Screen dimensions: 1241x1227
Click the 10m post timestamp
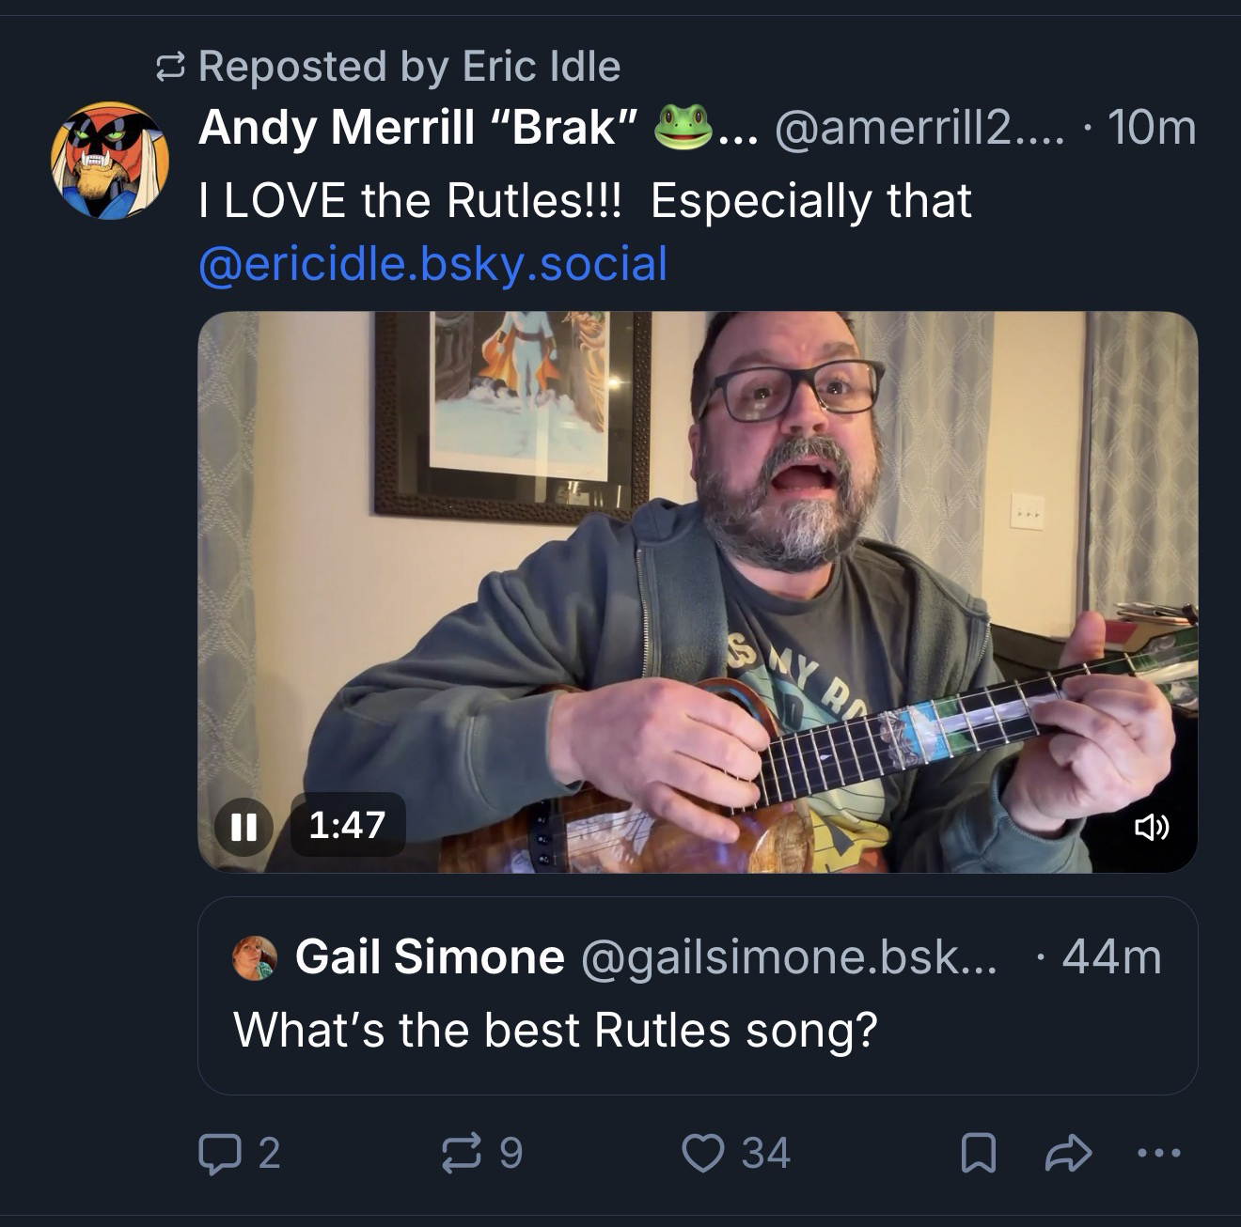coord(1152,128)
